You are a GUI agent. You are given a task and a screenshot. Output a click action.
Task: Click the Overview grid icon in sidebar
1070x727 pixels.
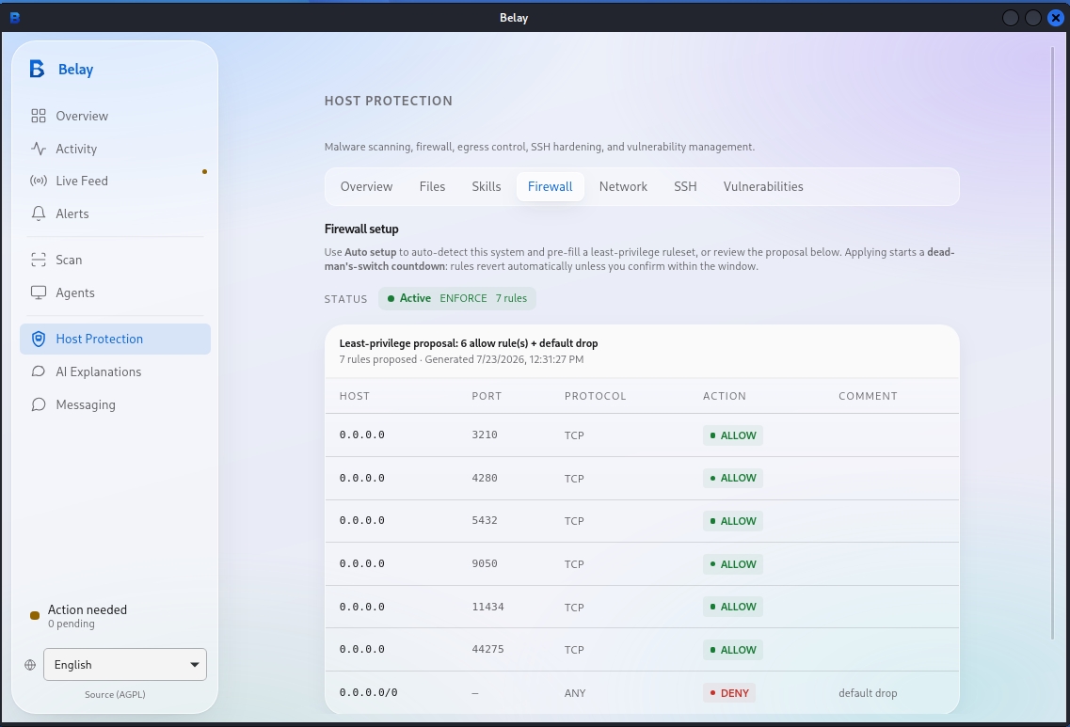39,116
